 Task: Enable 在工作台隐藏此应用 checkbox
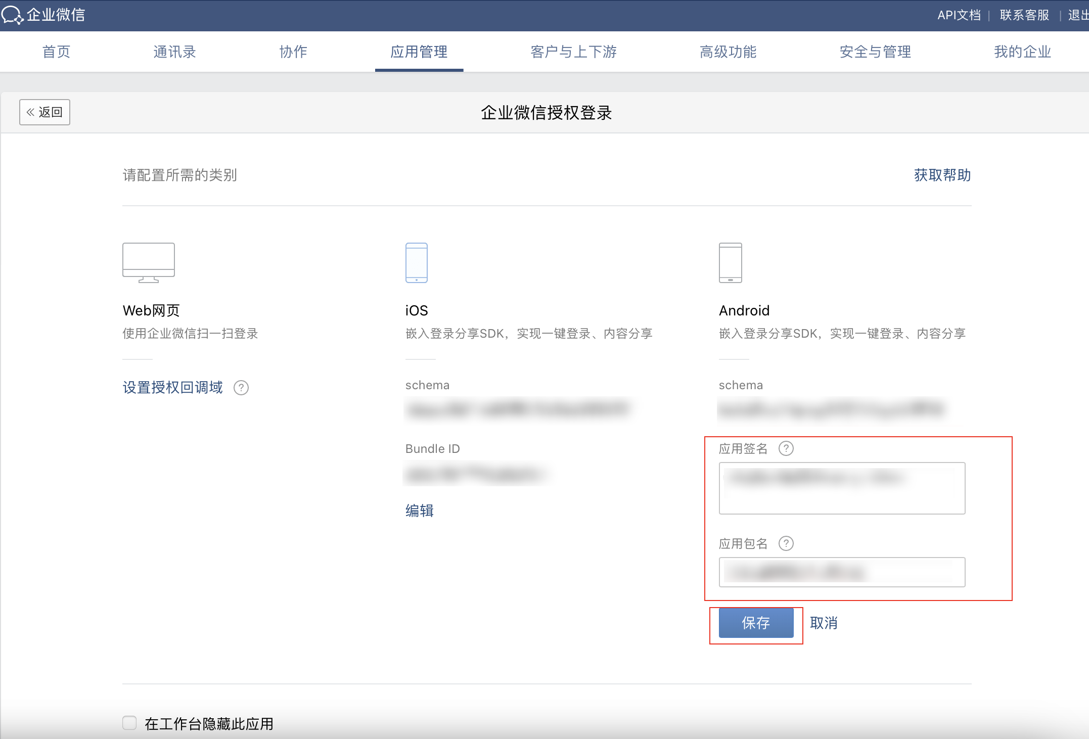(129, 723)
